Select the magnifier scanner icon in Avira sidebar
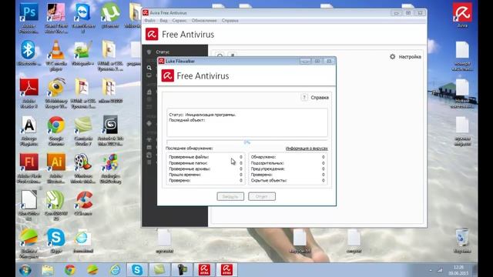This screenshot has width=493, height=277. point(149,68)
